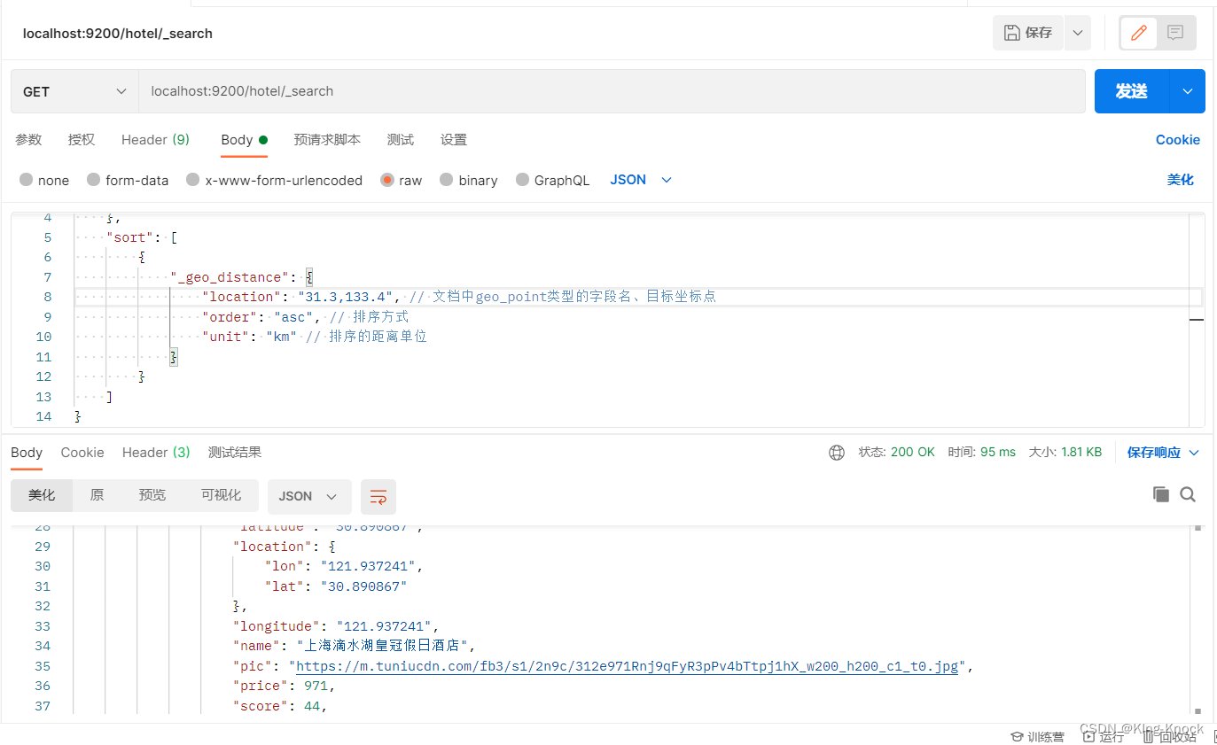This screenshot has width=1217, height=745.
Task: Switch response view to 可视化
Action: coord(222,495)
